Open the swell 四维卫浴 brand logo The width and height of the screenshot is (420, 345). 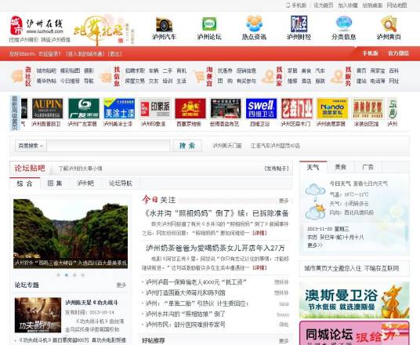click(x=261, y=108)
